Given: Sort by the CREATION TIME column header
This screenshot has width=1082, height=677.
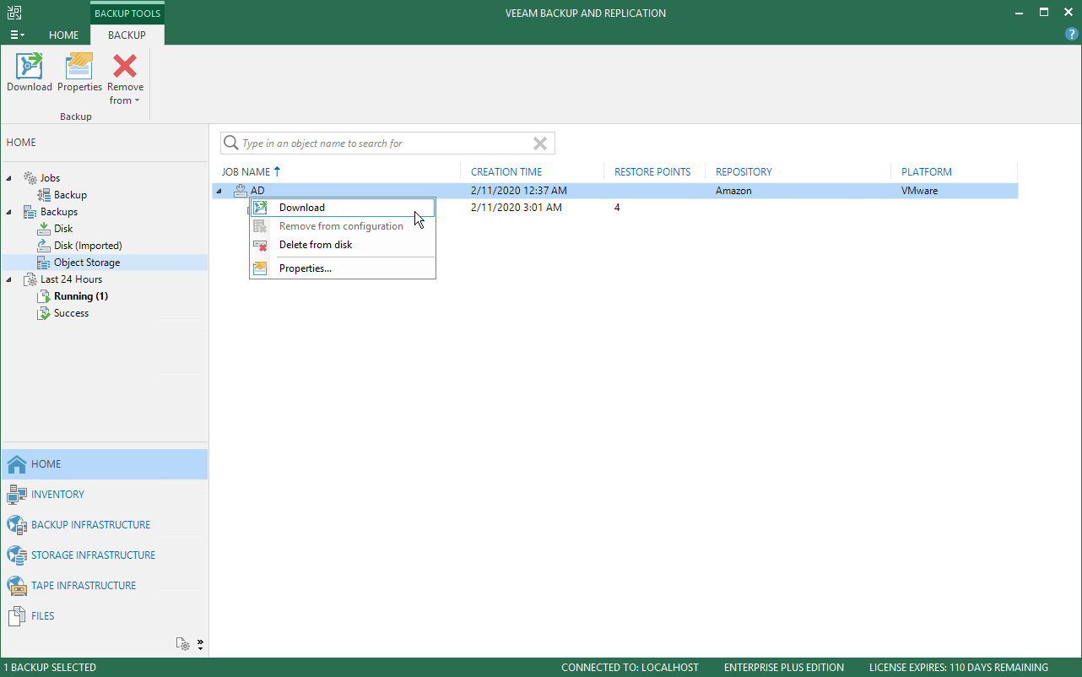Looking at the screenshot, I should point(506,171).
